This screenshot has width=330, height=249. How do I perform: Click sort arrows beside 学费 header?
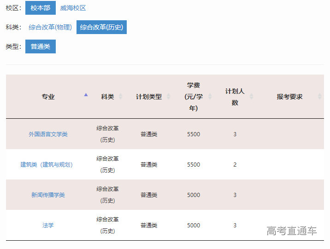click(x=210, y=97)
